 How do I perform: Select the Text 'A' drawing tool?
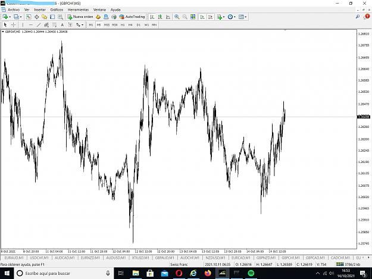[x=62, y=24]
